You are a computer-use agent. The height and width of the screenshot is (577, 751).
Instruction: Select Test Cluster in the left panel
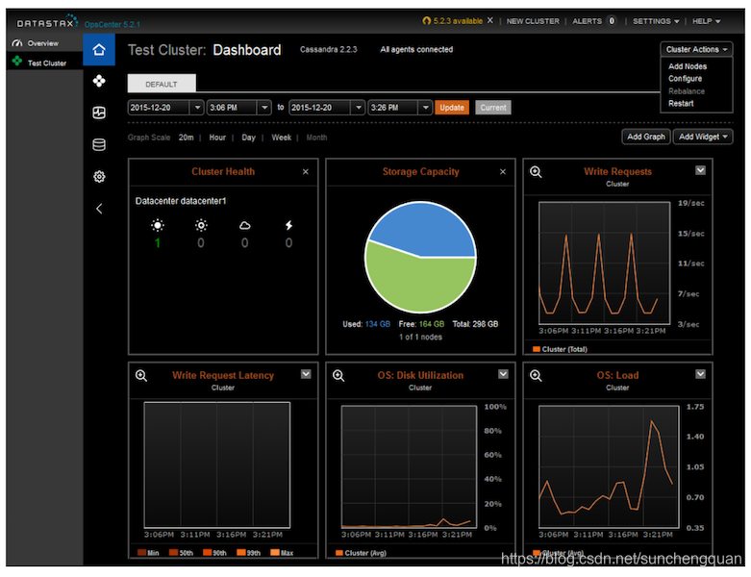pos(46,63)
